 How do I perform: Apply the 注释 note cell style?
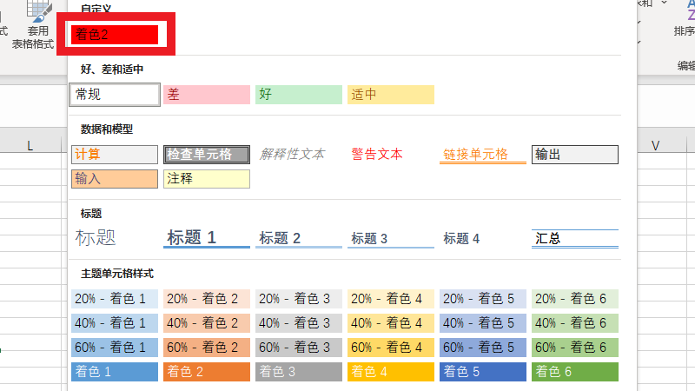click(x=206, y=179)
